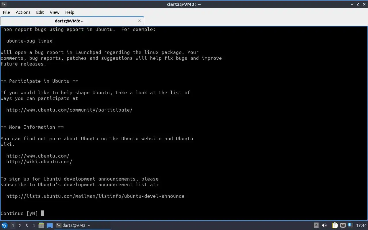Screen dimensions: 368x230
Task: Close the dartz@VM3 terminal tab
Action: pyautogui.click(x=139, y=21)
